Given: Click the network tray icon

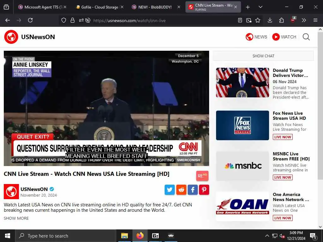Looking at the screenshot, I should [x=275, y=236].
